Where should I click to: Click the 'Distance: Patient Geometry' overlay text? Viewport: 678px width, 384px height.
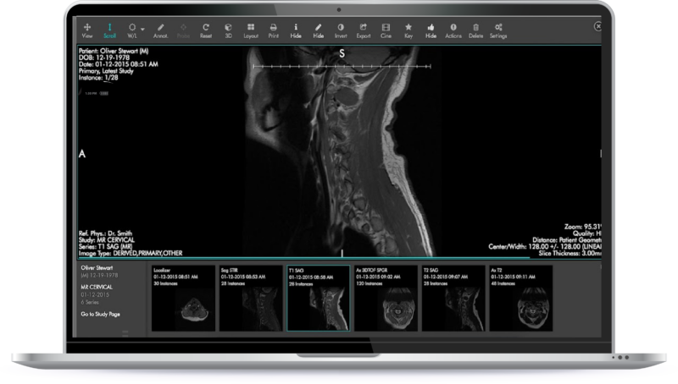pos(567,240)
